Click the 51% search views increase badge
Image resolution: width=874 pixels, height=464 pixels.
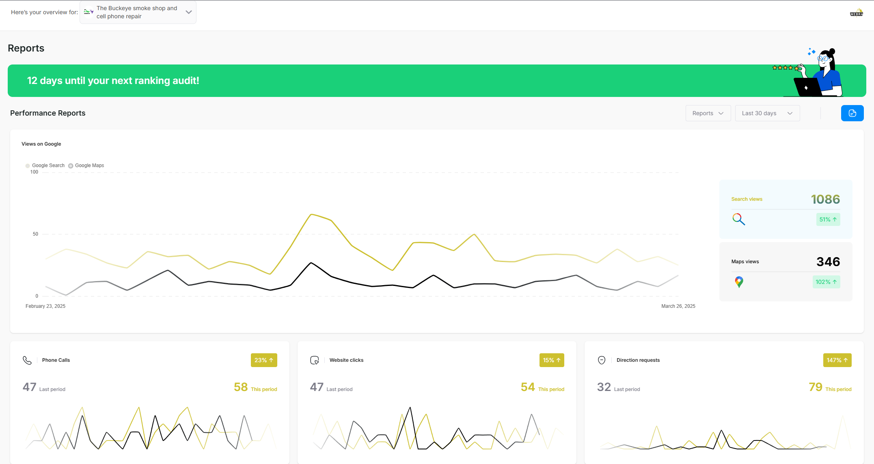tap(828, 219)
